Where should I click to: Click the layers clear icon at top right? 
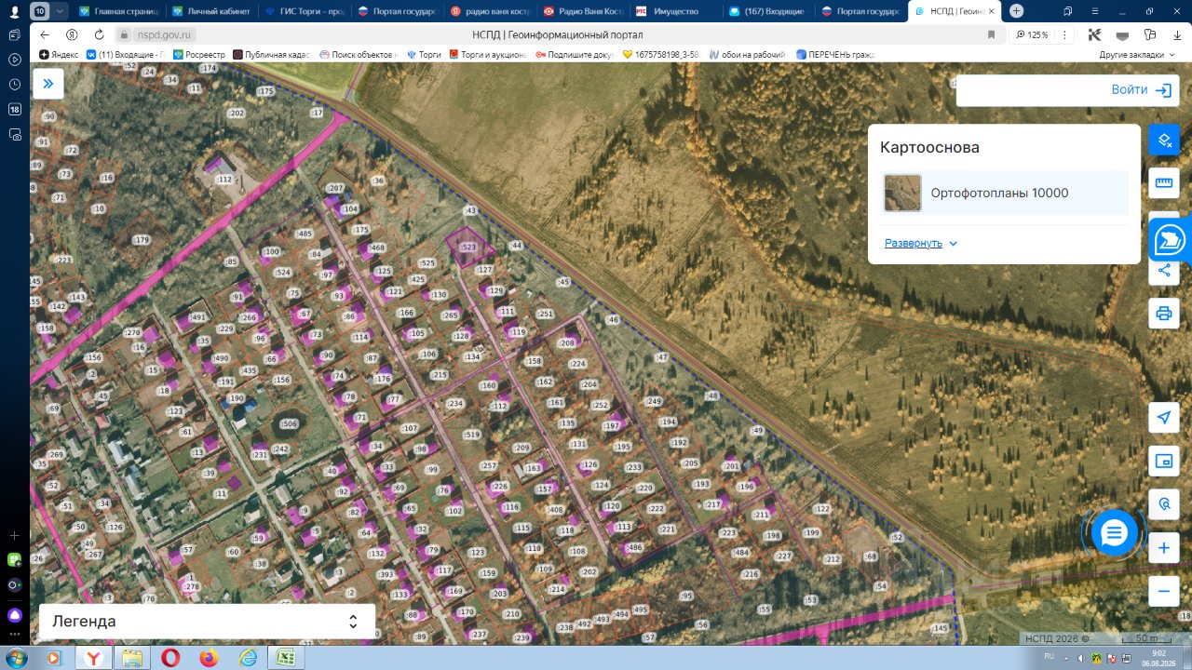tap(1163, 140)
